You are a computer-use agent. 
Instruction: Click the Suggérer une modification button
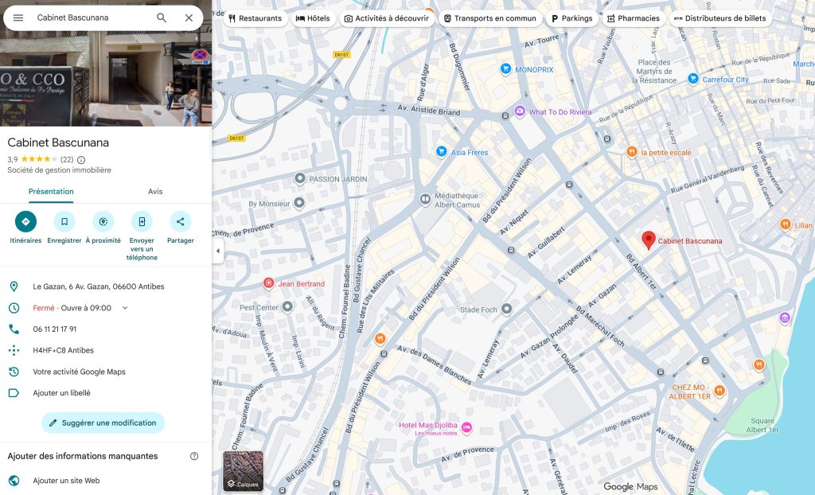coord(102,423)
